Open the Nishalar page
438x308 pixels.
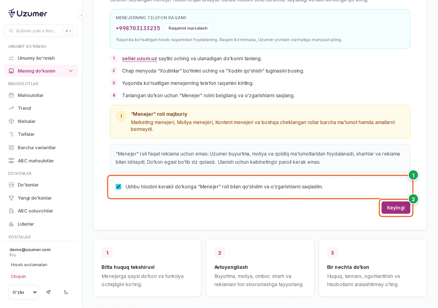pos(41,121)
